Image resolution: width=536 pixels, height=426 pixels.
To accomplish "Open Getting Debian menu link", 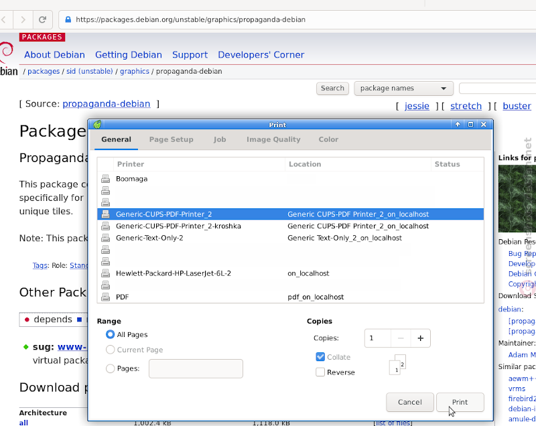I will tap(129, 55).
